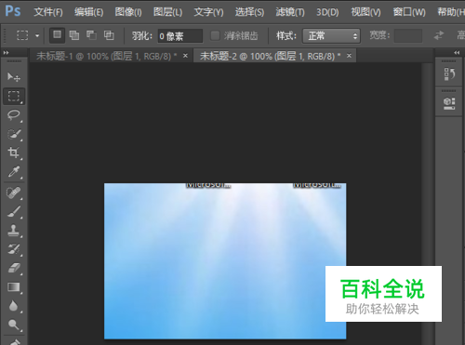Open the tool preset picker arrow
465x345 pixels.
point(37,35)
